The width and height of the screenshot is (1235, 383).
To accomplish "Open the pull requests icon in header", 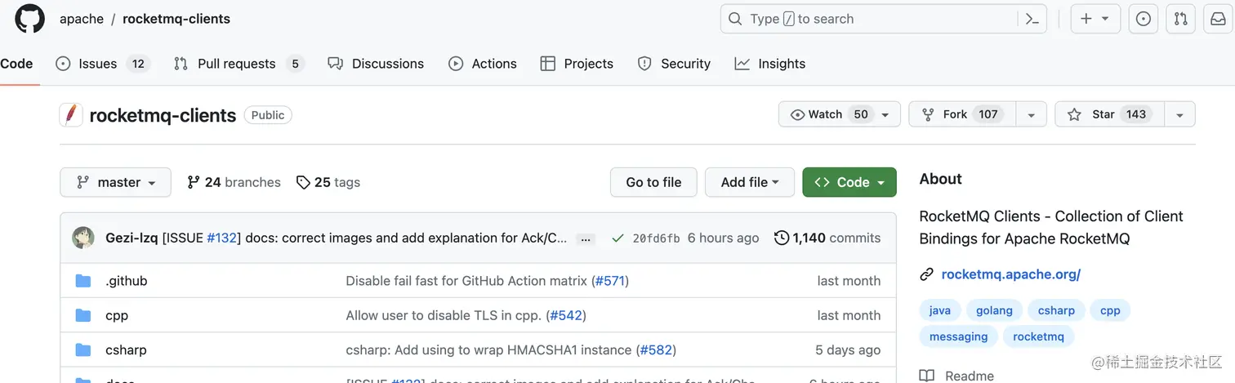I will click(x=1180, y=19).
